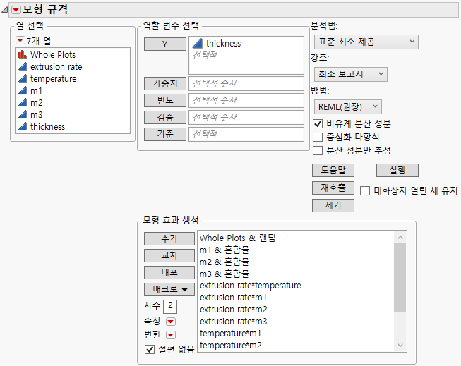Viewport: 461px width, 366px height.
Task: Click the 도움말 button
Action: [x=333, y=171]
